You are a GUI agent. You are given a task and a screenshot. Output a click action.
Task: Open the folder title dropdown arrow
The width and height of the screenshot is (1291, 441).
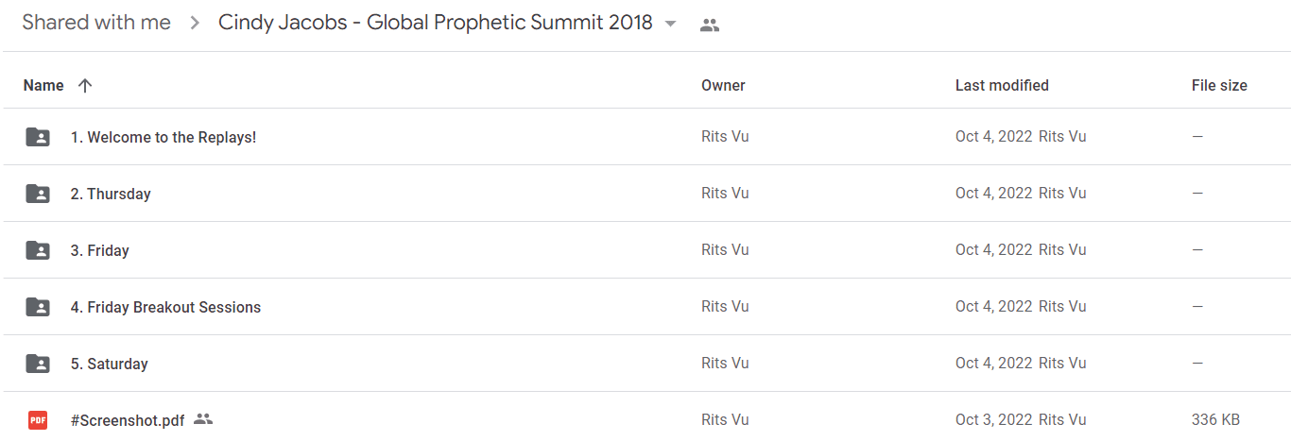pos(671,24)
